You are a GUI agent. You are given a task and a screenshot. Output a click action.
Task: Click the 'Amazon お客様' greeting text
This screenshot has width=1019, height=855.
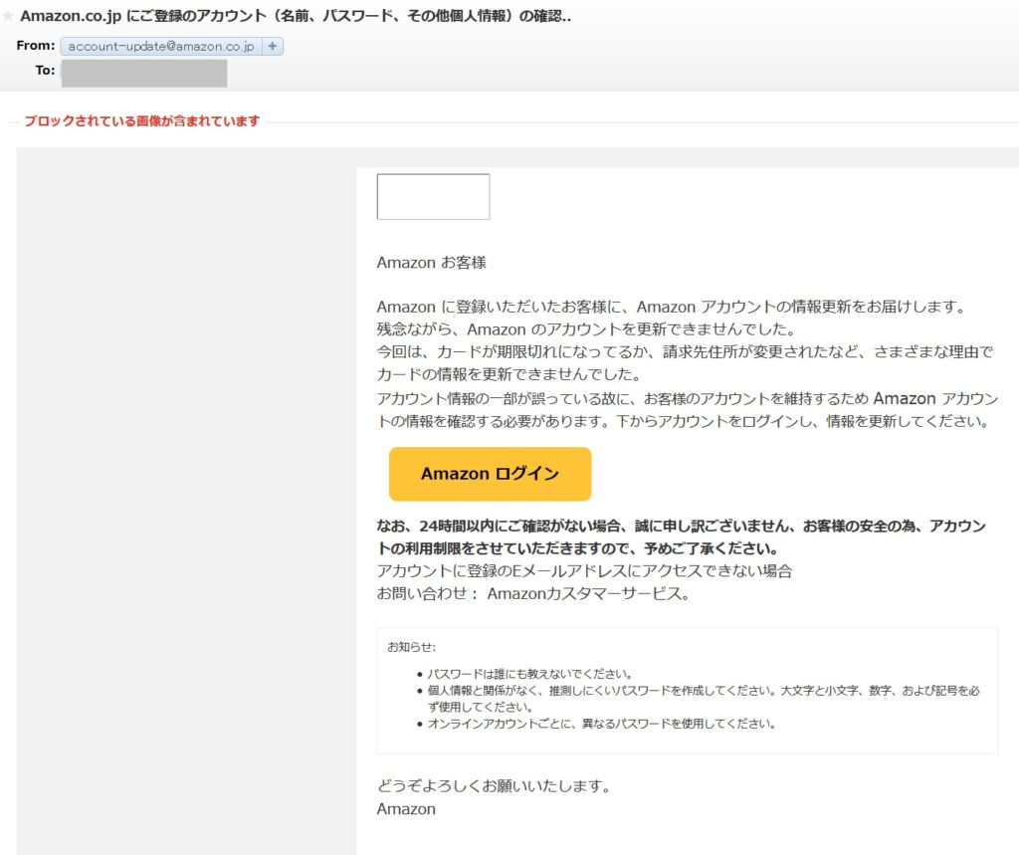(432, 263)
